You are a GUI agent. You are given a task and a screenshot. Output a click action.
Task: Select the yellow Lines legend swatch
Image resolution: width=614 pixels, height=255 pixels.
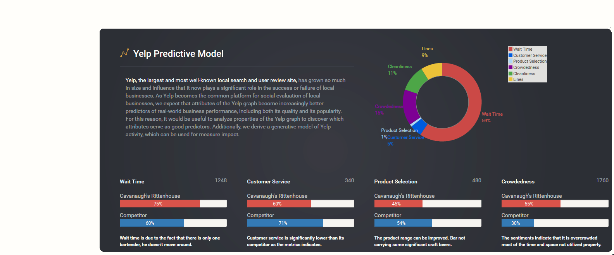click(x=511, y=79)
